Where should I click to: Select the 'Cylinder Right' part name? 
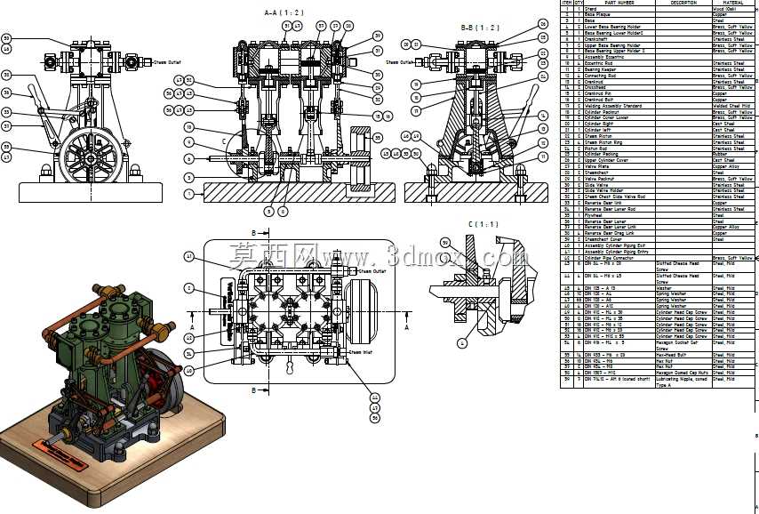tap(599, 124)
